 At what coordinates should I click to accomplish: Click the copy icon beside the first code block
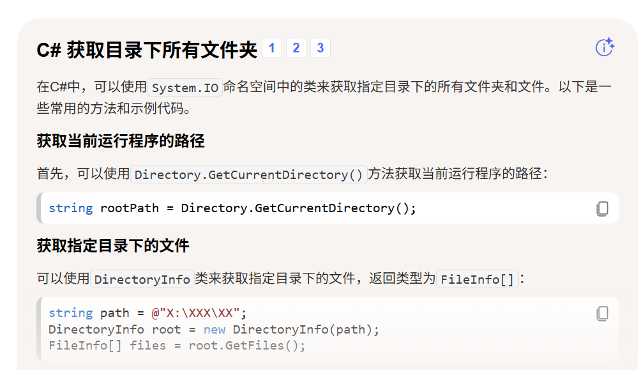point(603,208)
